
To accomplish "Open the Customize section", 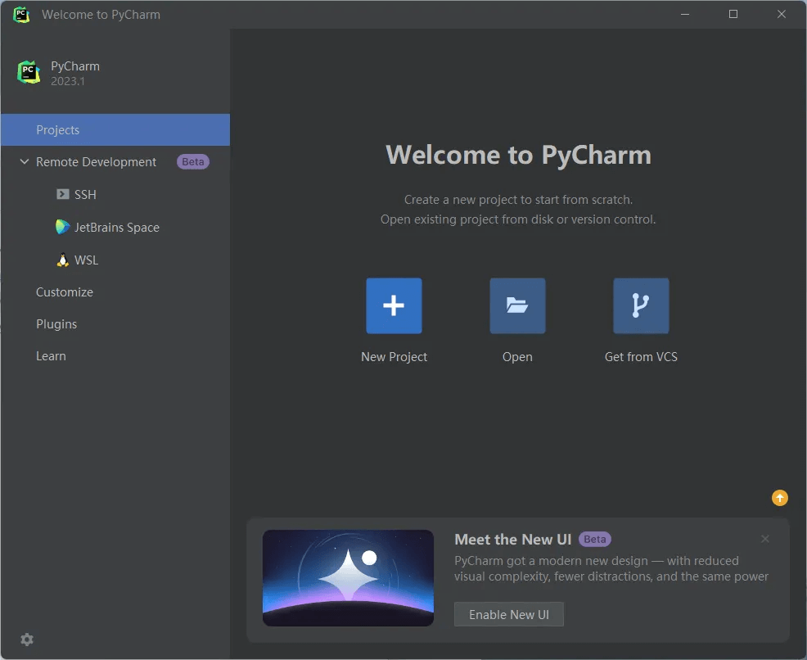I will pos(65,292).
